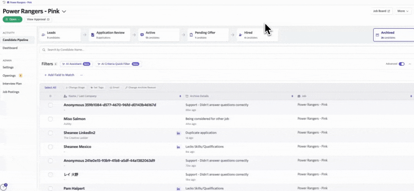Open Interview Plan in the sidebar
This screenshot has width=414, height=191.
click(x=12, y=84)
